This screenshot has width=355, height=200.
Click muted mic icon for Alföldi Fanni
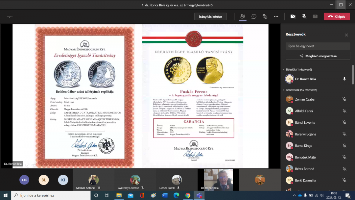pos(344,111)
